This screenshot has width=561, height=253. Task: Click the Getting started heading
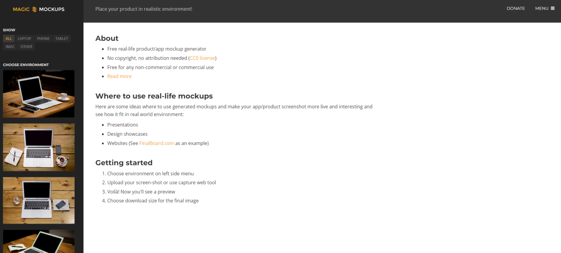(124, 163)
